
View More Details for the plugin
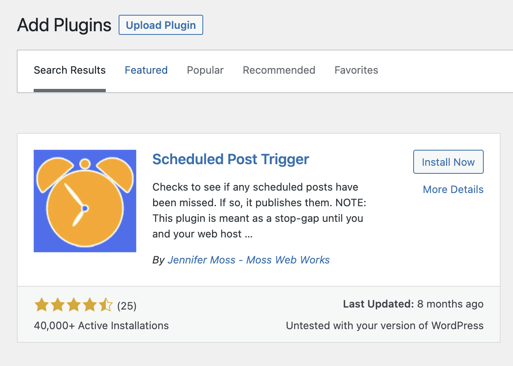point(453,189)
